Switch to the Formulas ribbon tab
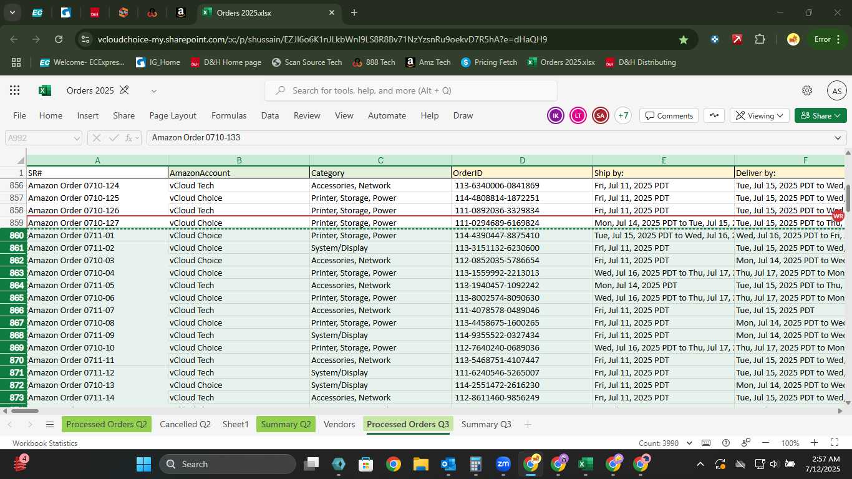Viewport: 852px width, 479px height. pyautogui.click(x=229, y=115)
